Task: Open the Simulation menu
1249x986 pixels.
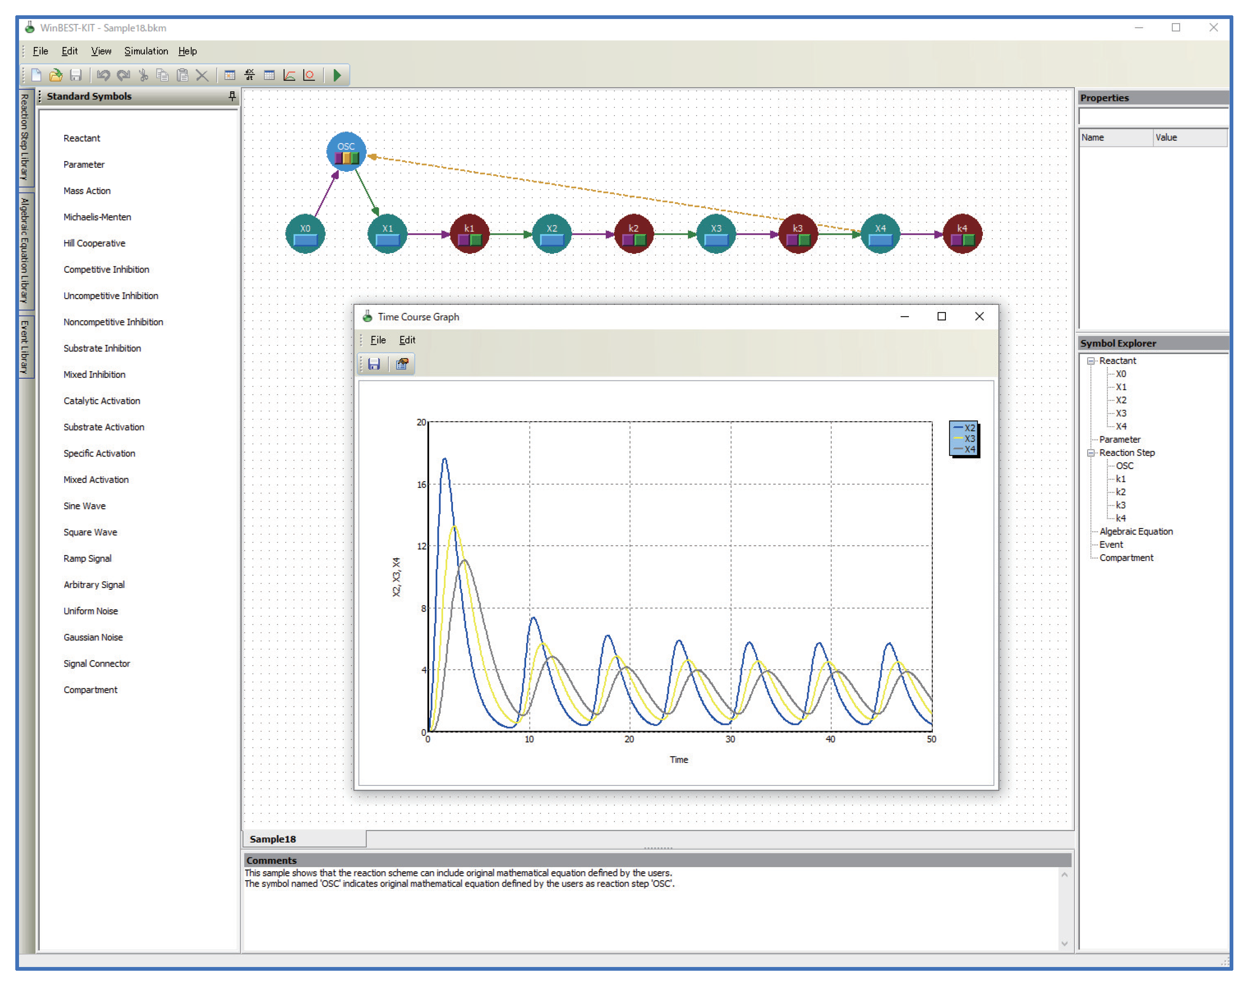Action: [146, 51]
